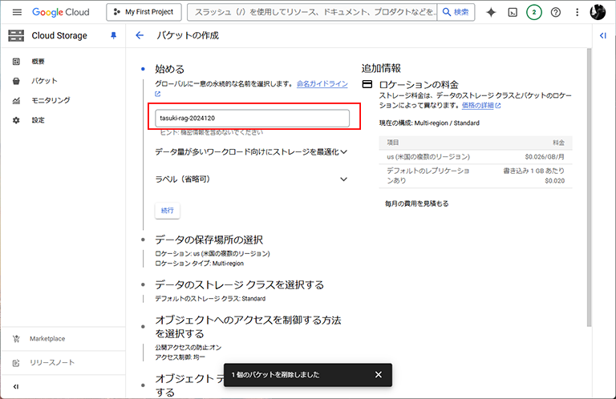Select バケット in the sidebar
The height and width of the screenshot is (399, 616).
44,81
